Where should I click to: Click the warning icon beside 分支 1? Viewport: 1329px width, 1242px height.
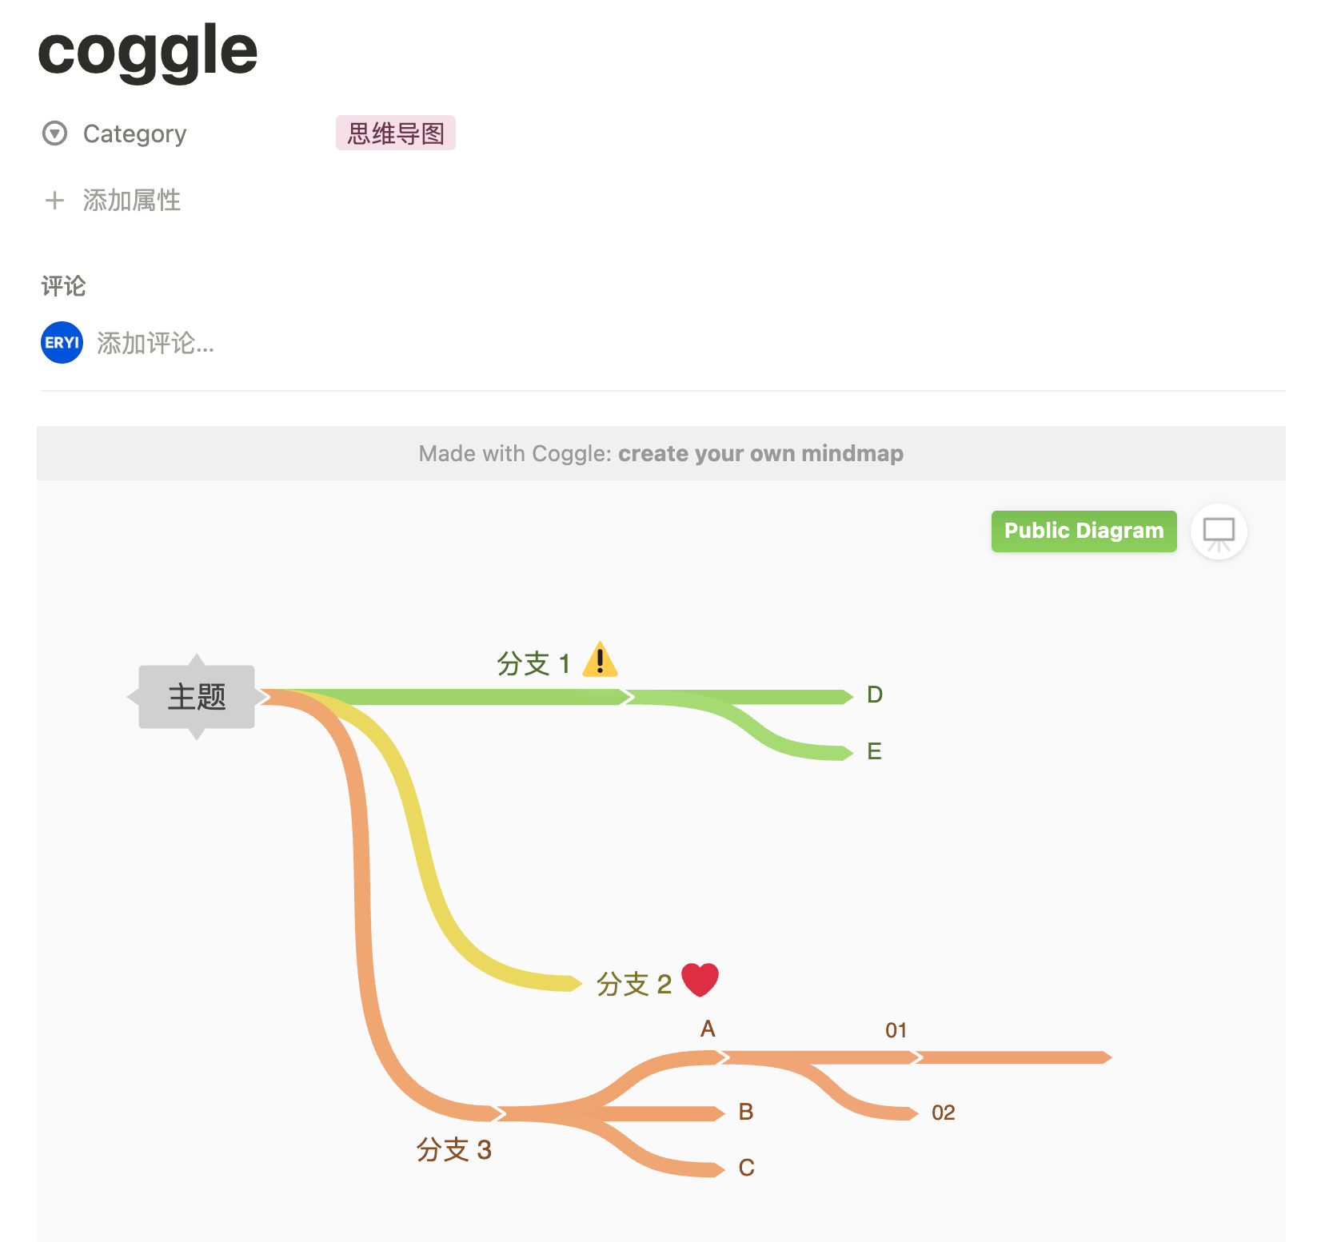tap(600, 660)
